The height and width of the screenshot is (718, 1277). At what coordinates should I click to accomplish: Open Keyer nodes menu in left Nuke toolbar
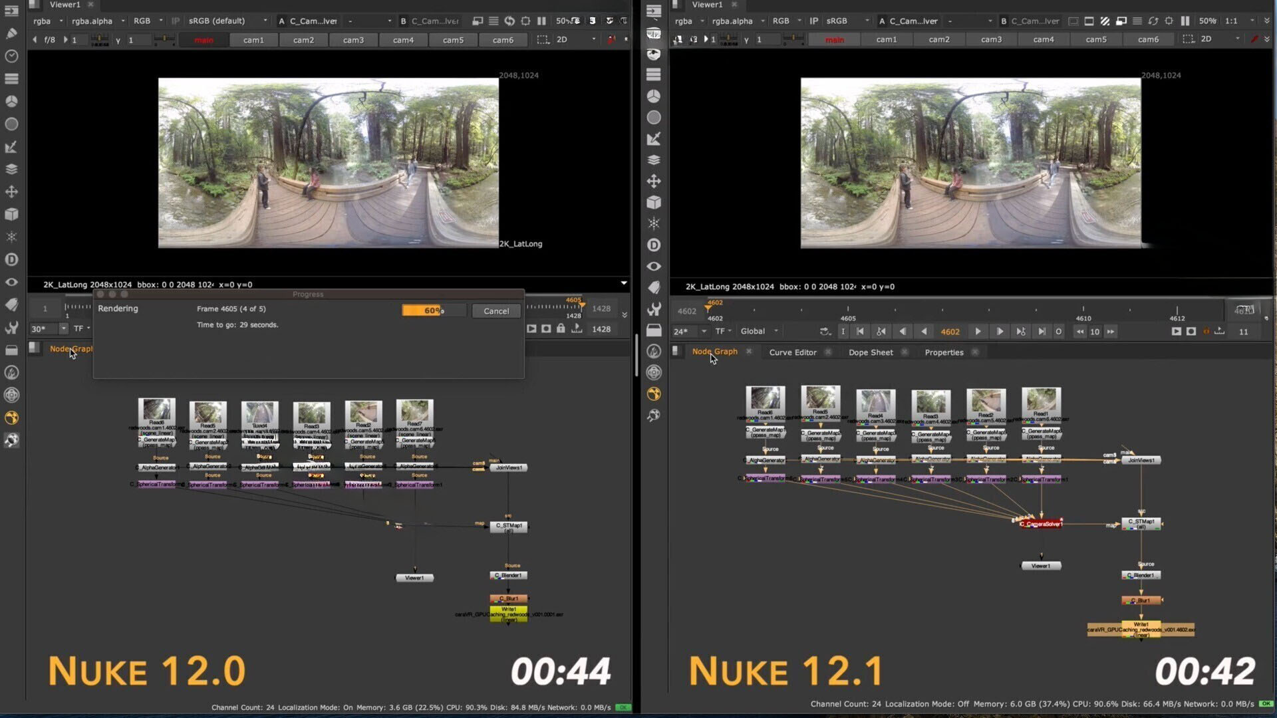point(11,146)
